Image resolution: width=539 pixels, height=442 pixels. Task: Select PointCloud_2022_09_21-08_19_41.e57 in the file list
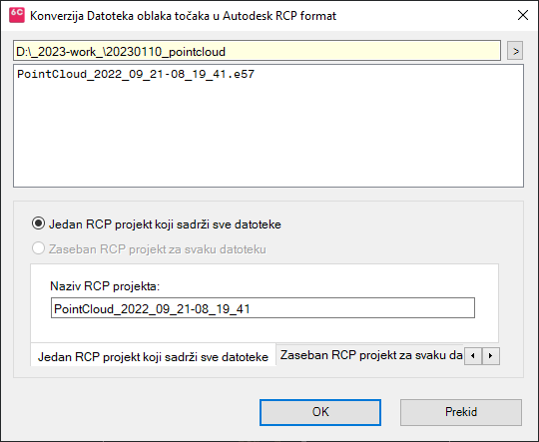tap(136, 74)
